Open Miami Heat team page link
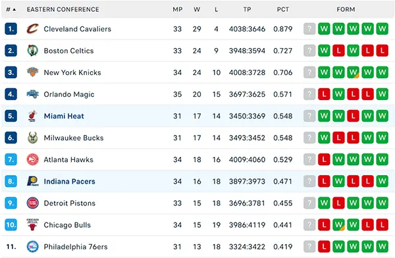The width and height of the screenshot is (395, 258). (x=64, y=116)
